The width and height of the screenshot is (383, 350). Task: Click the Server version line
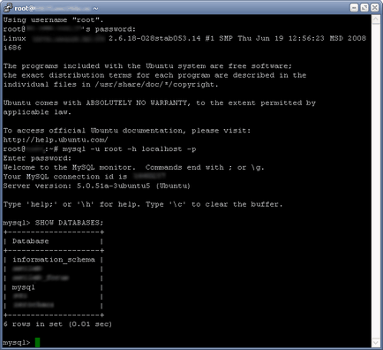97,186
